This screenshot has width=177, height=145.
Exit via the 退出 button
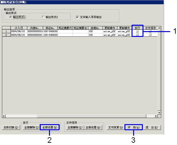click(152, 127)
